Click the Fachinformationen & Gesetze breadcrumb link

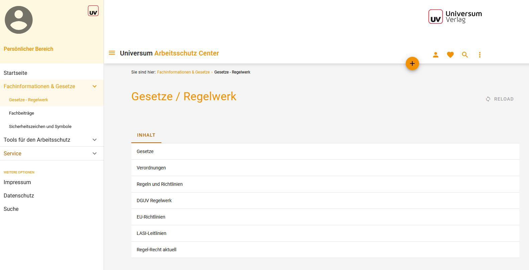tap(183, 72)
